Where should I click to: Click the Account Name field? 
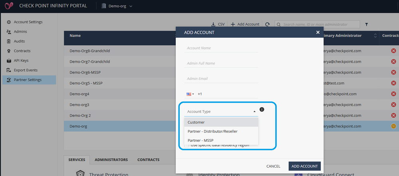221,48
